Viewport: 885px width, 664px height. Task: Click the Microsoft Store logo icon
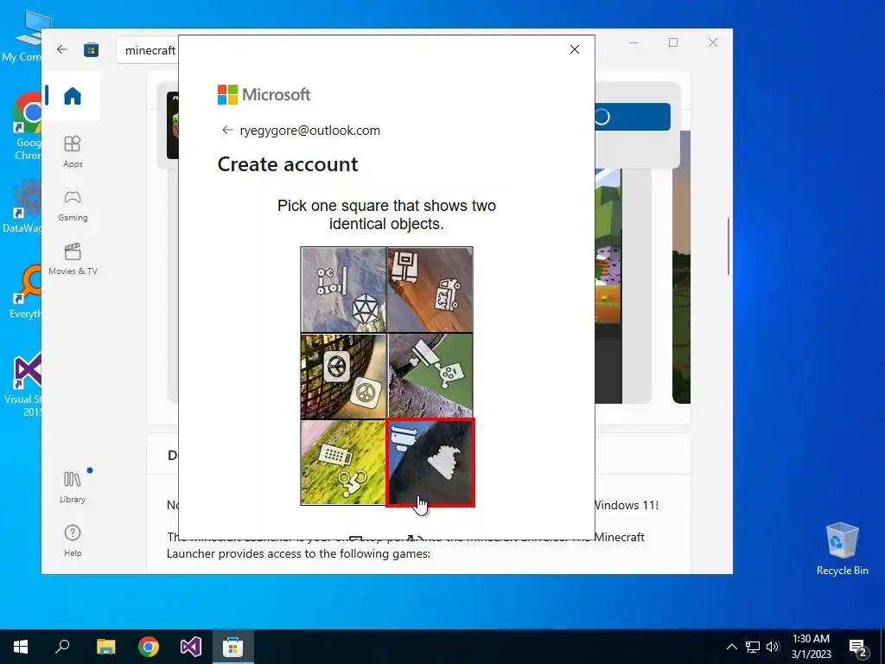point(92,49)
